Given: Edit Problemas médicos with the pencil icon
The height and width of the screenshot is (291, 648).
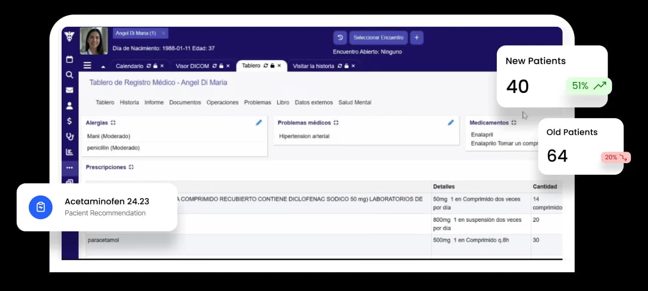Looking at the screenshot, I should pos(450,122).
